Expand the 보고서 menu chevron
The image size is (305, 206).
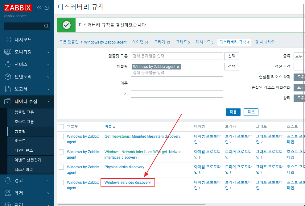tap(48, 89)
